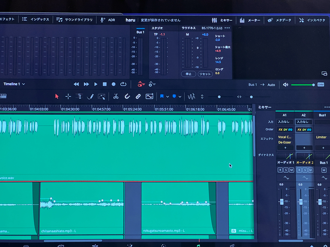The width and height of the screenshot is (330, 247).
Task: Solo the オーディオ 1 track (S)
Action: coord(286,170)
